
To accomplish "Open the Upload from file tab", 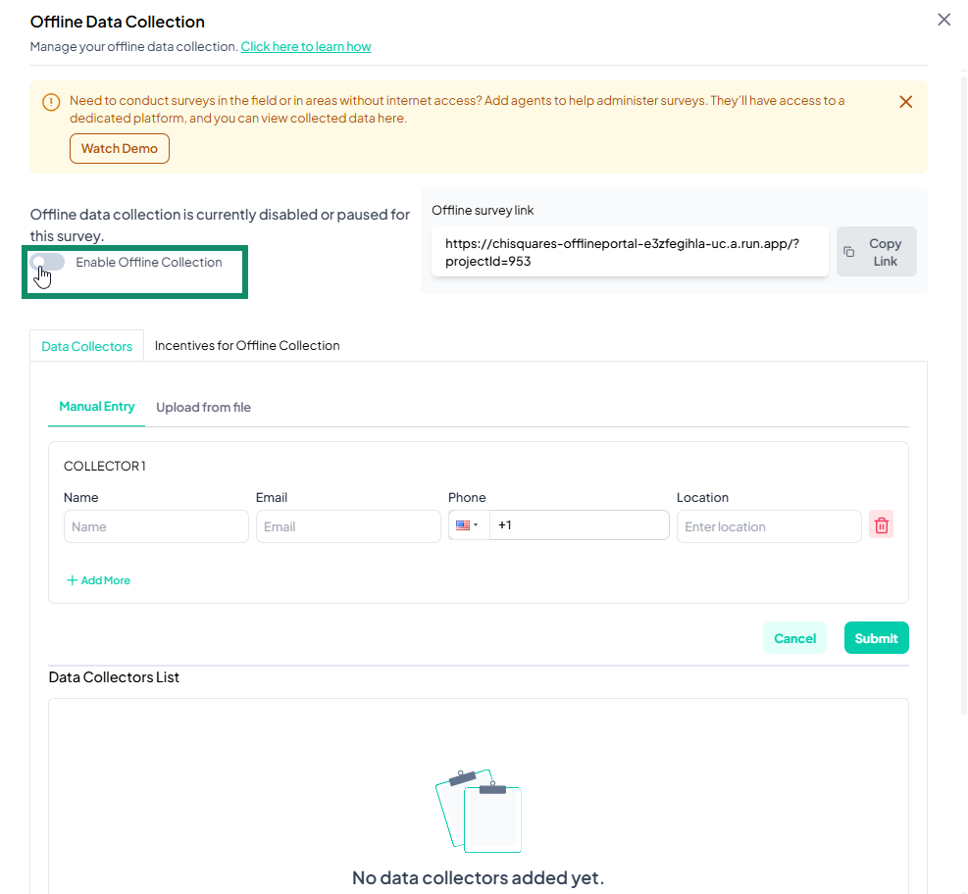I will (203, 407).
